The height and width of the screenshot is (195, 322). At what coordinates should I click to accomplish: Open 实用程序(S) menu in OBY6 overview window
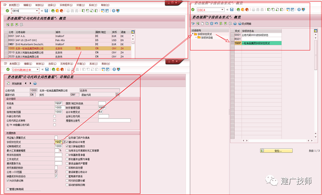(66, 5)
